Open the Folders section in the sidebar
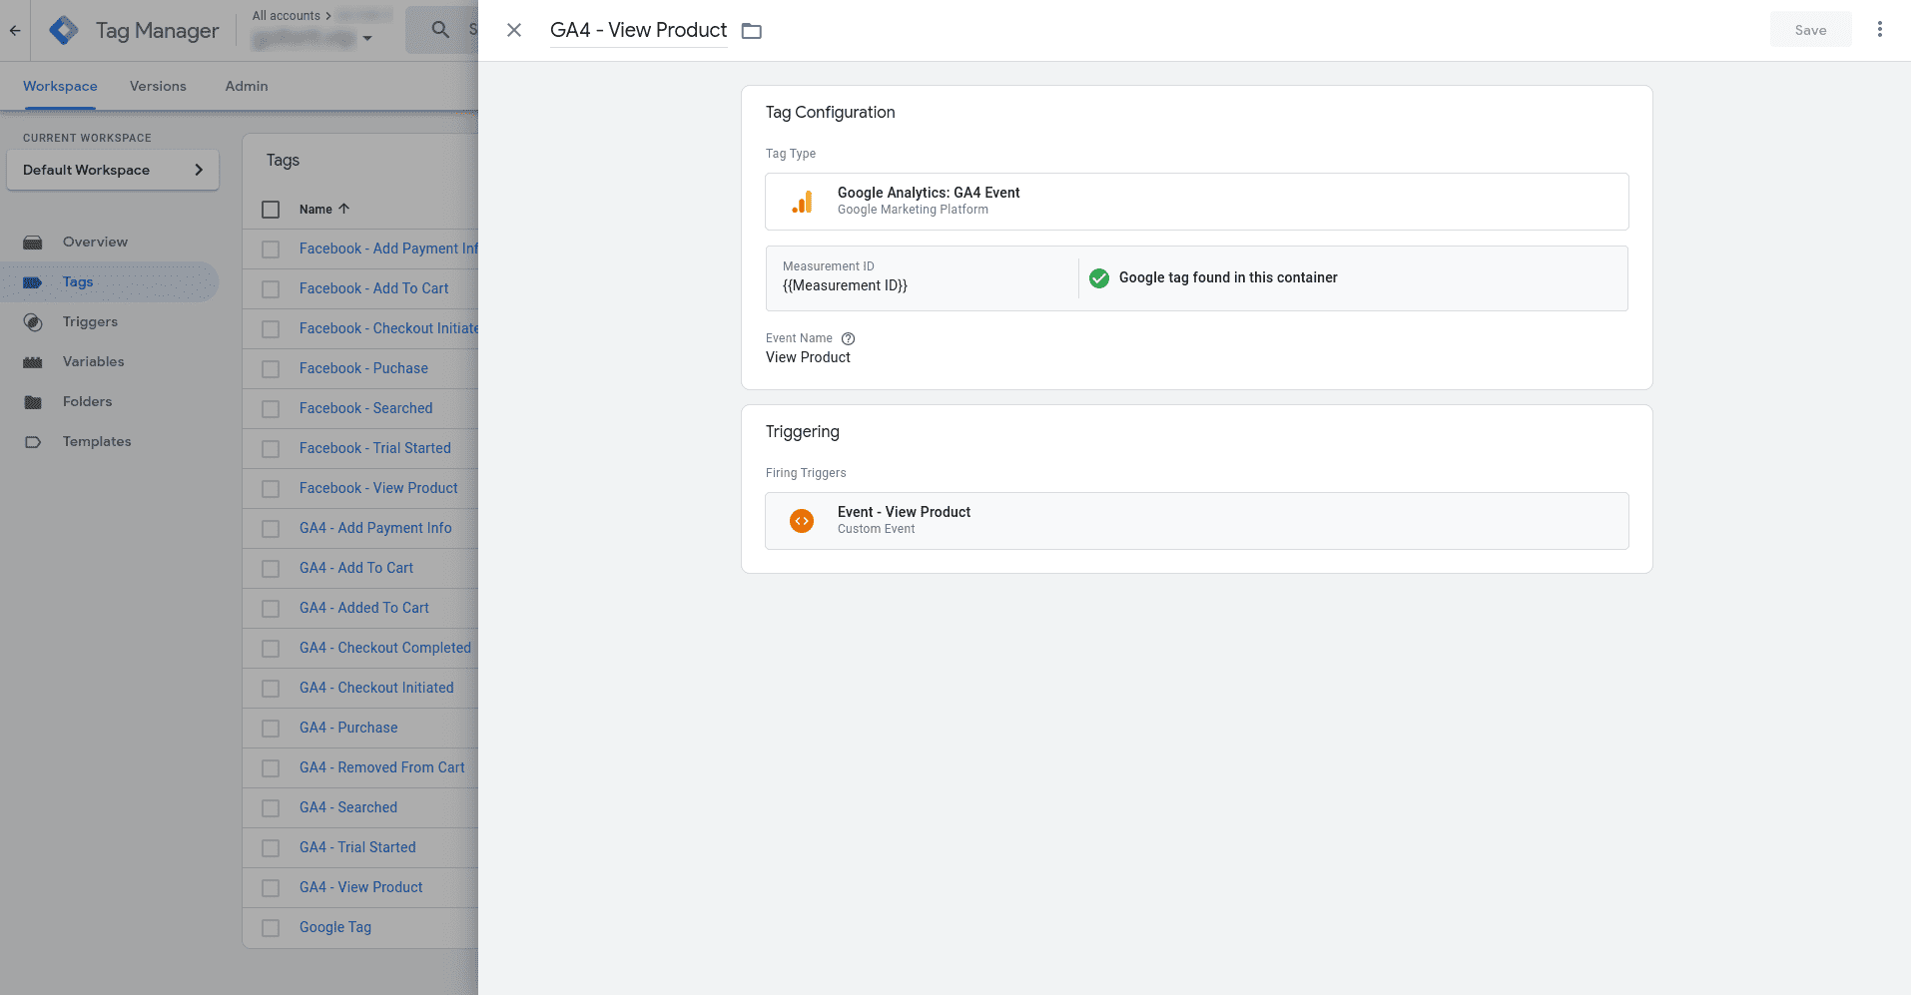The image size is (1911, 995). click(x=87, y=401)
